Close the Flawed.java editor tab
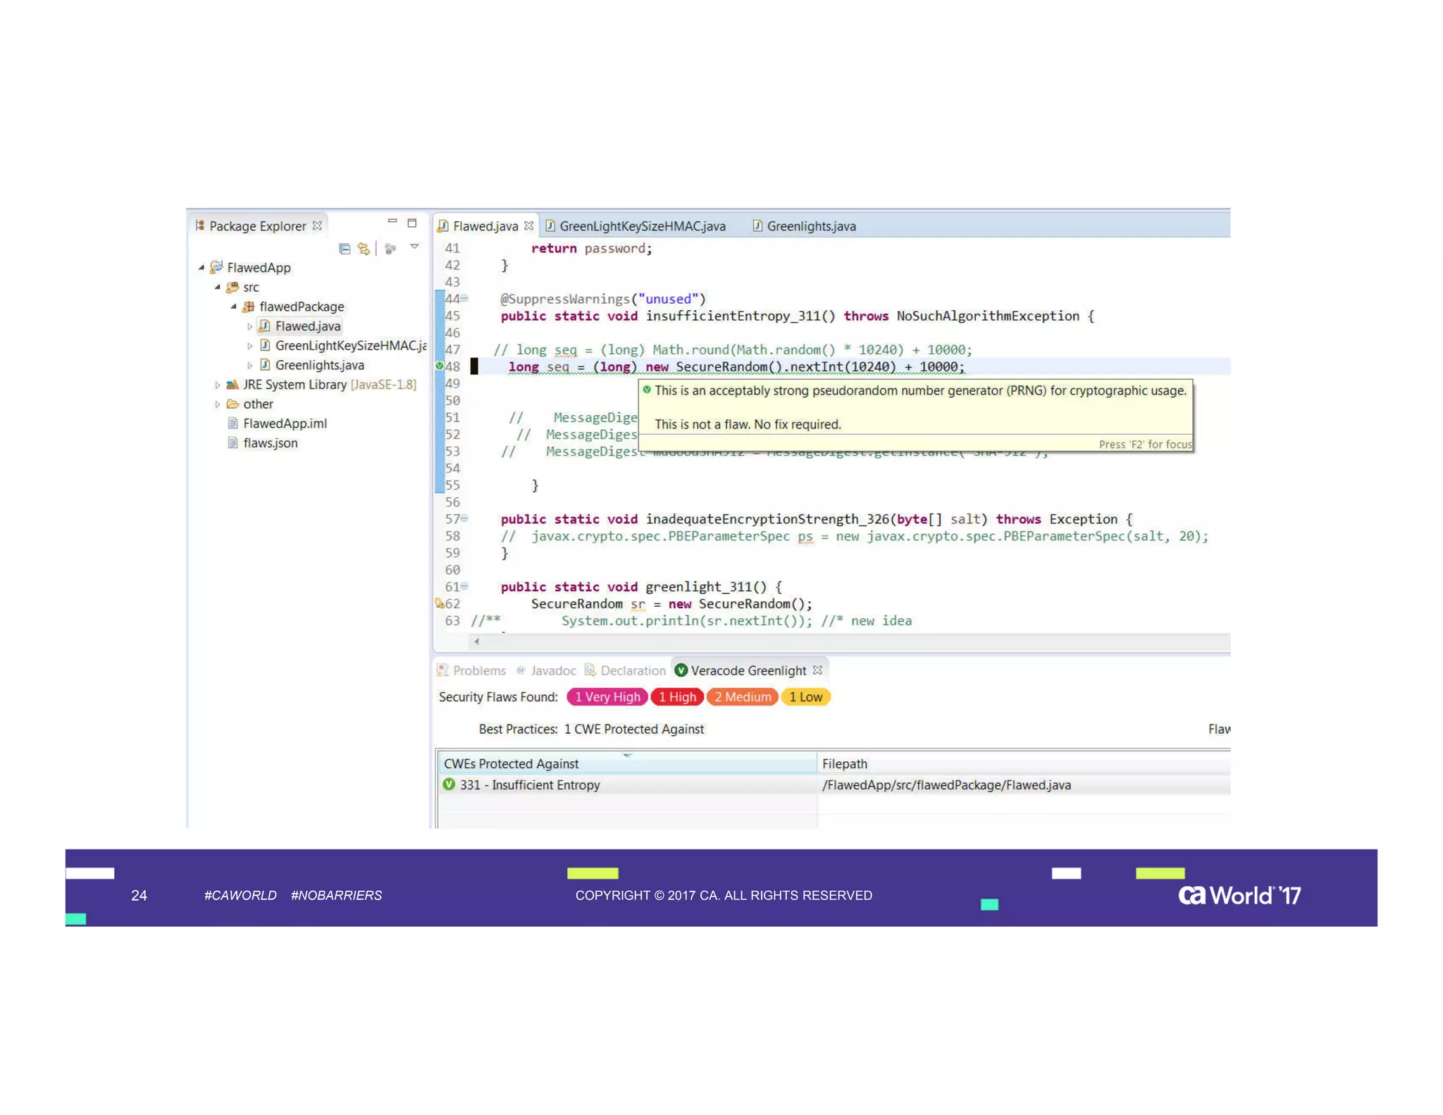Screen dimensions: 1443x1115 (528, 226)
